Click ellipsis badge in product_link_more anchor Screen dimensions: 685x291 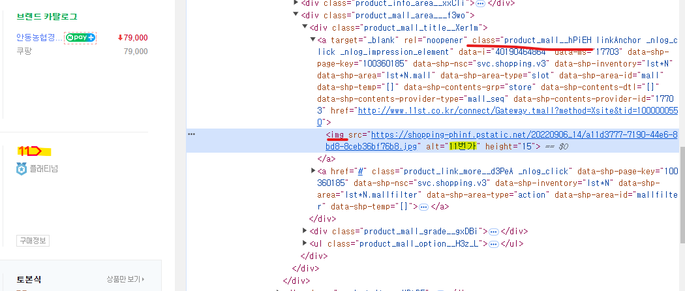423,206
